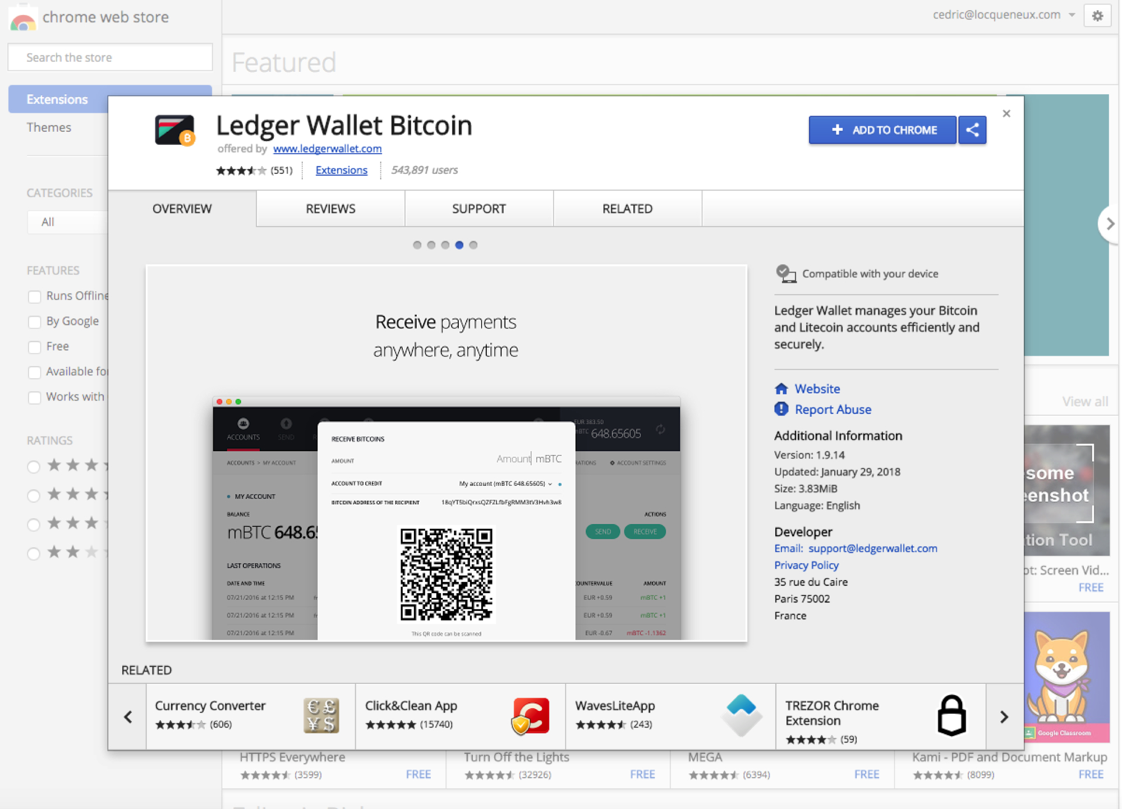The width and height of the screenshot is (1122, 809).
Task: Show next related extensions
Action: 1004,716
